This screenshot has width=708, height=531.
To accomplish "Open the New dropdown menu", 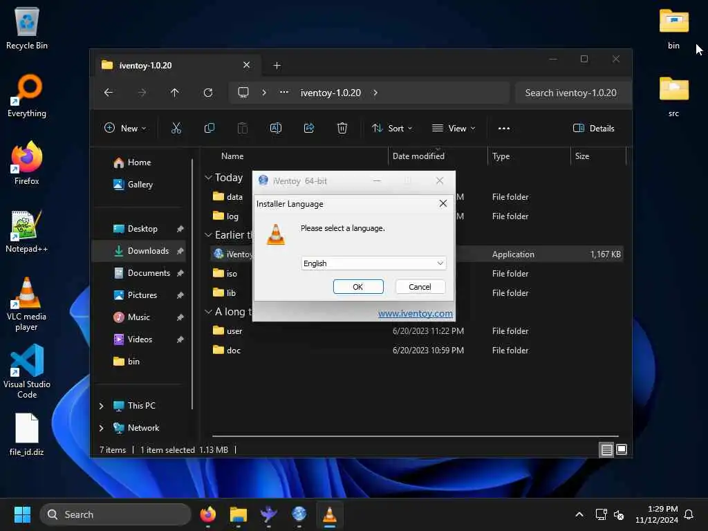I will coord(125,128).
